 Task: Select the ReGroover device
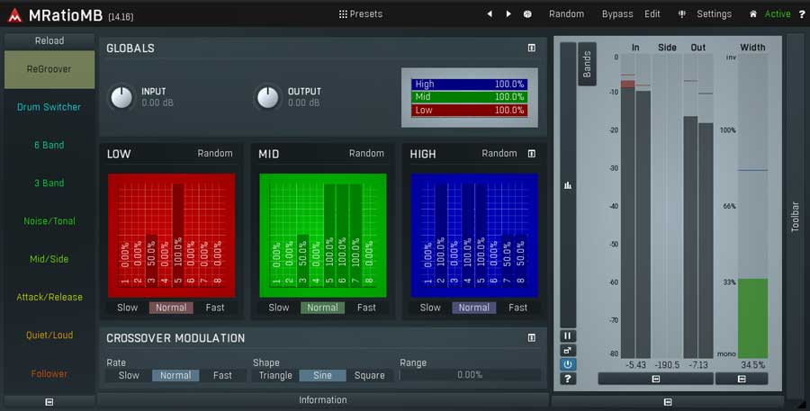click(49, 69)
